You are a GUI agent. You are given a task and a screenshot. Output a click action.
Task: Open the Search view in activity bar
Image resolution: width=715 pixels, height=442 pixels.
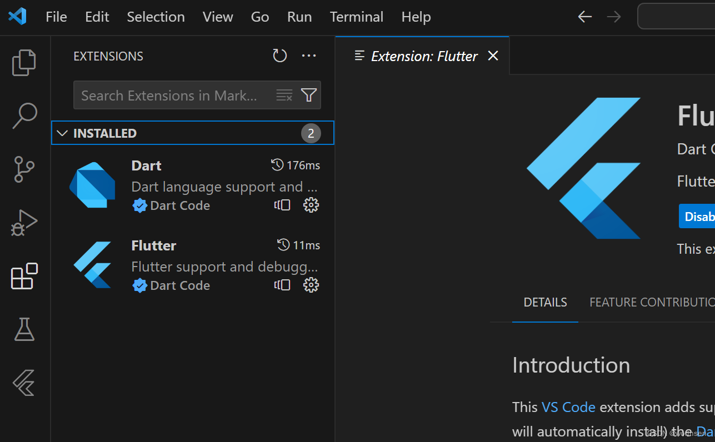24,115
